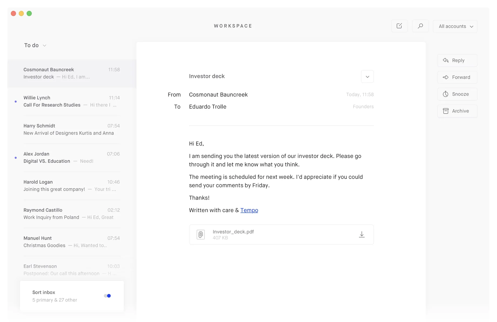Click sender name Cosmonaut Bauncreek in header

coord(218,95)
